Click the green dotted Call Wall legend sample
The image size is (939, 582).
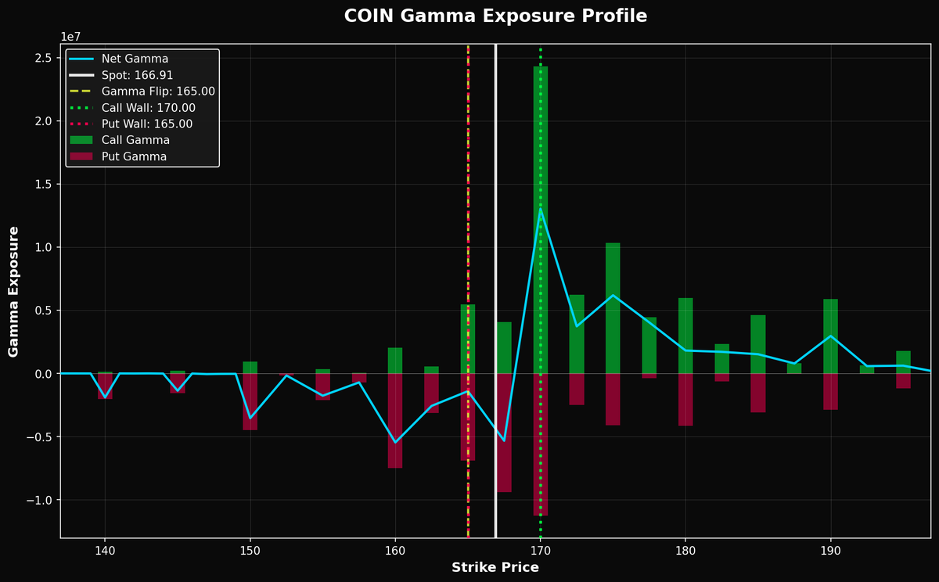pos(81,108)
